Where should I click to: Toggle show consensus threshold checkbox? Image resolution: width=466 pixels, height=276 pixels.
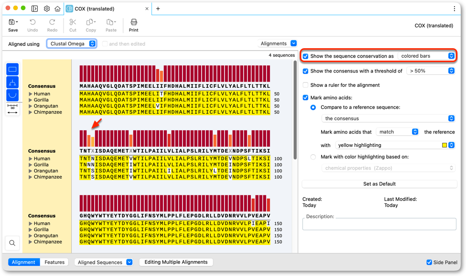pyautogui.click(x=305, y=71)
